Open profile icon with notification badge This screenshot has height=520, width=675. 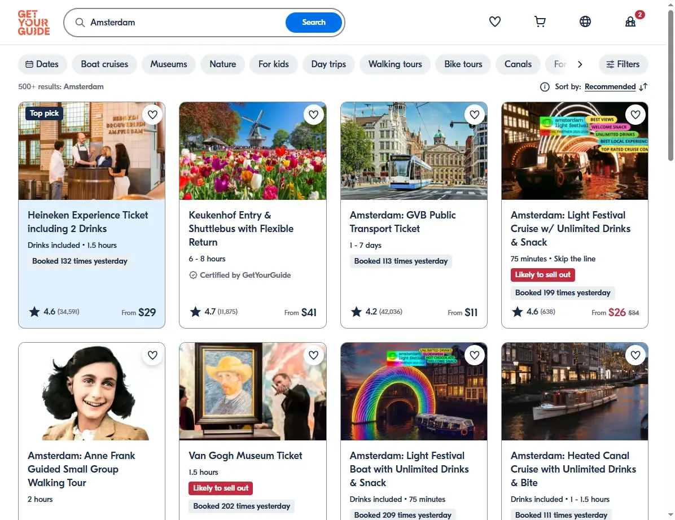630,21
